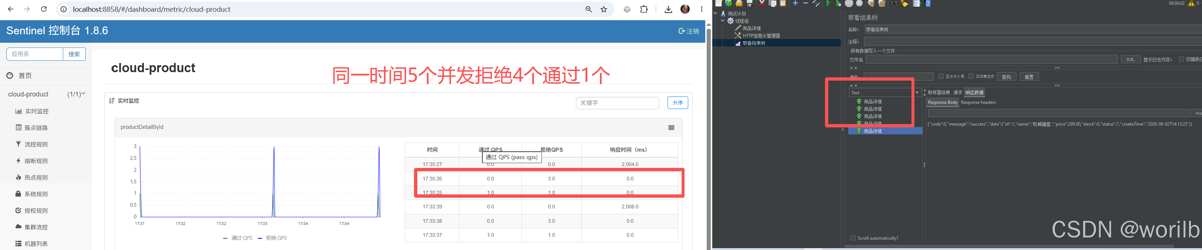Click JMeter warning triangle log icon

1191,3
